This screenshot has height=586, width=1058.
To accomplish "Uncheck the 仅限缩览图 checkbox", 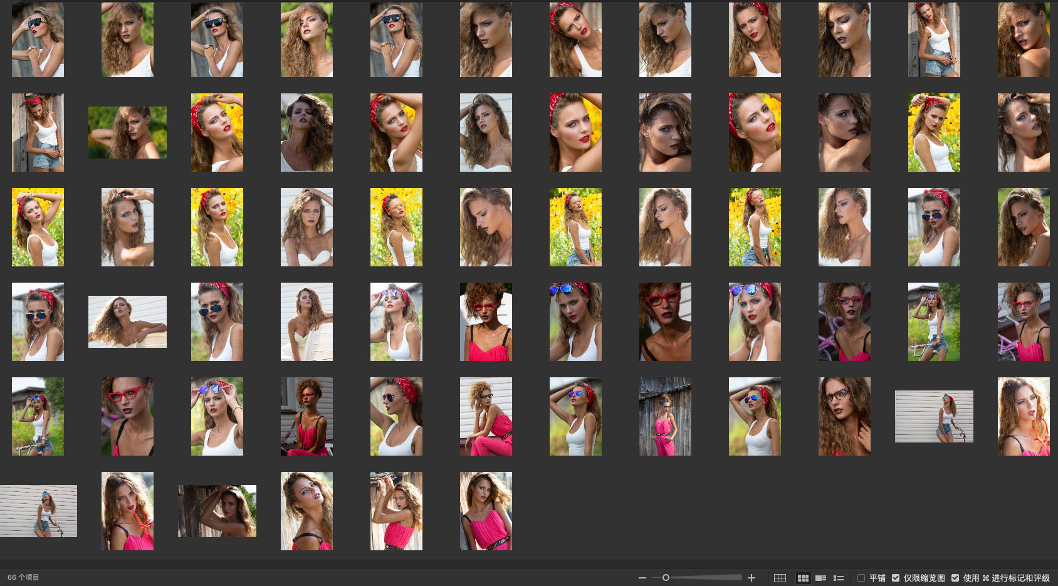I will pos(896,578).
